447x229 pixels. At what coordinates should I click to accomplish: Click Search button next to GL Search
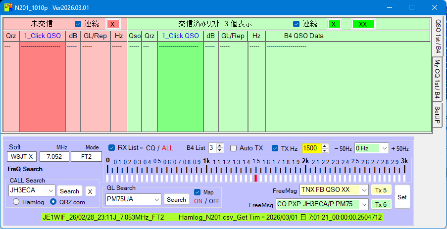click(176, 199)
